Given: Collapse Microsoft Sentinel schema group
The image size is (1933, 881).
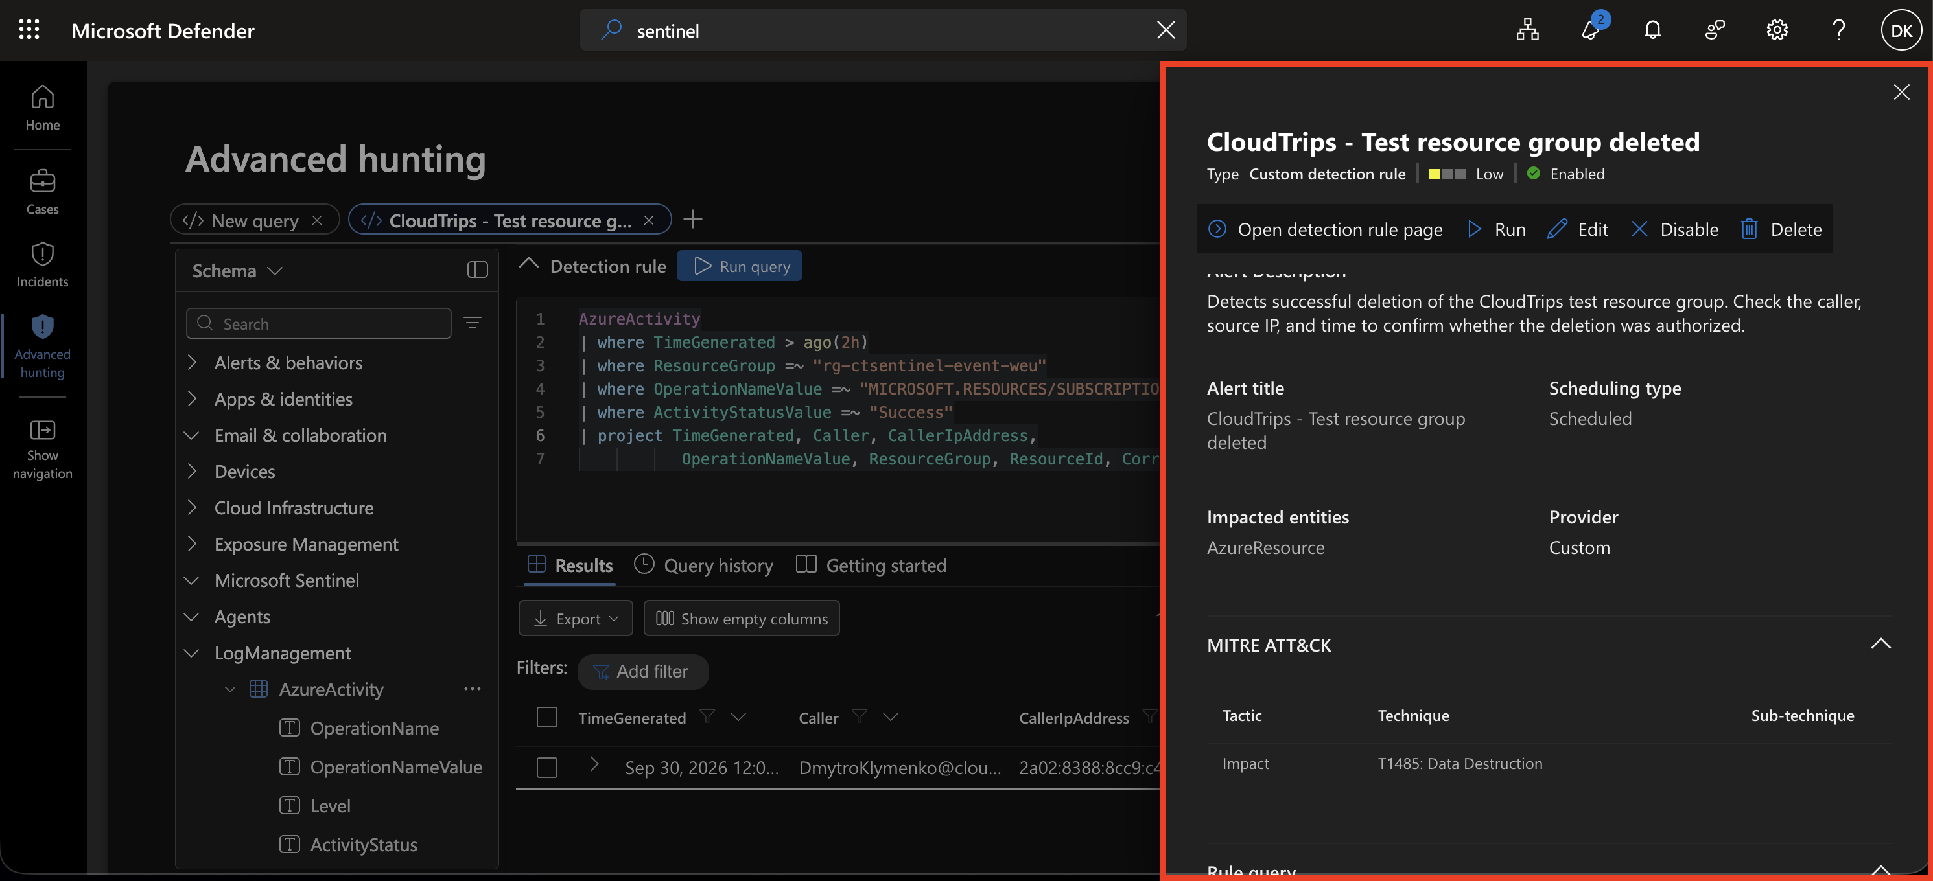Looking at the screenshot, I should [x=192, y=580].
